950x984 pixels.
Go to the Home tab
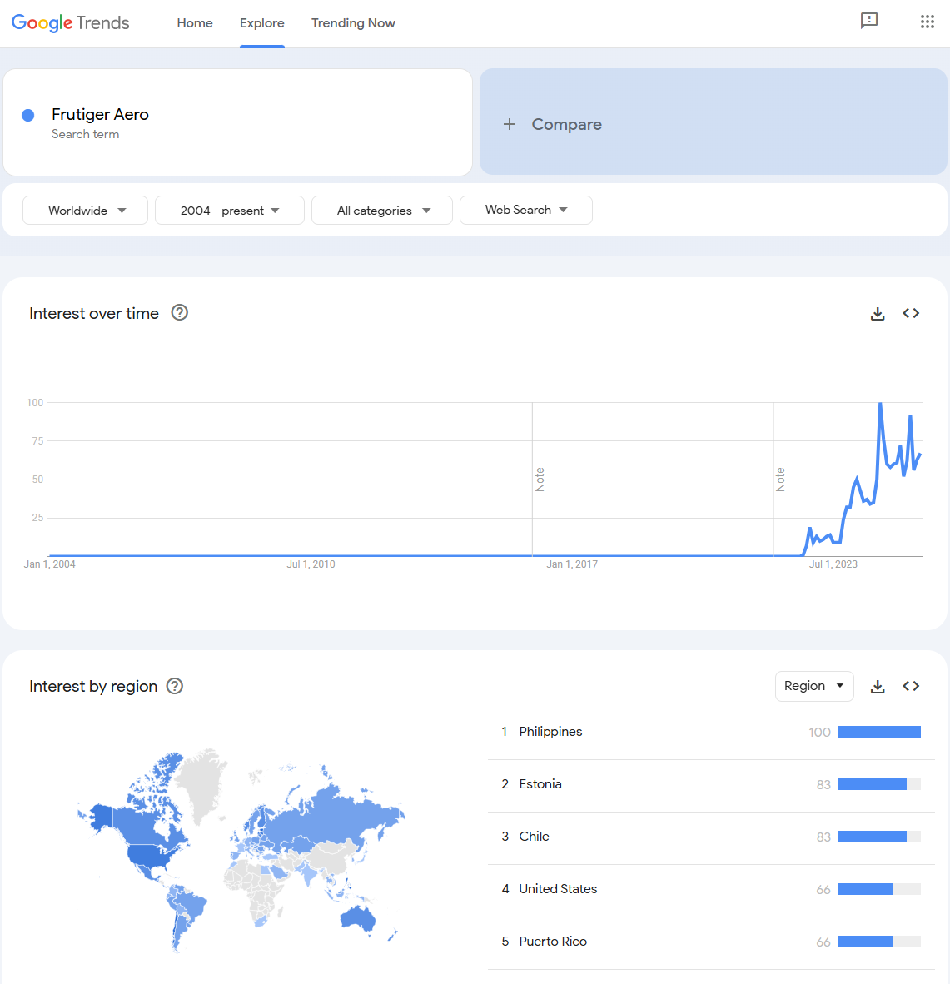(195, 23)
